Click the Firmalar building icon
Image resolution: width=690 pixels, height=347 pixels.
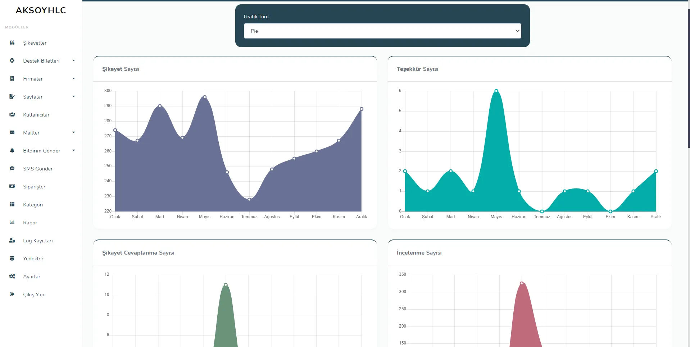pos(12,79)
